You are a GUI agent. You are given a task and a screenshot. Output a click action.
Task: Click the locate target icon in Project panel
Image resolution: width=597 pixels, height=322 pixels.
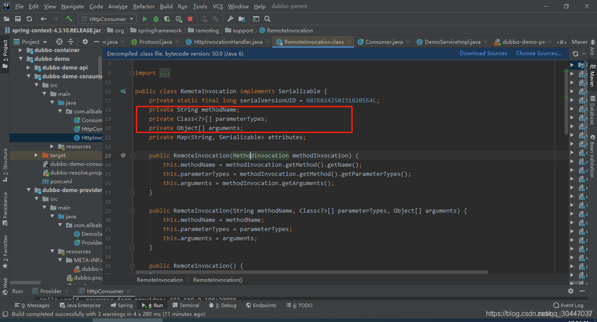pyautogui.click(x=59, y=42)
